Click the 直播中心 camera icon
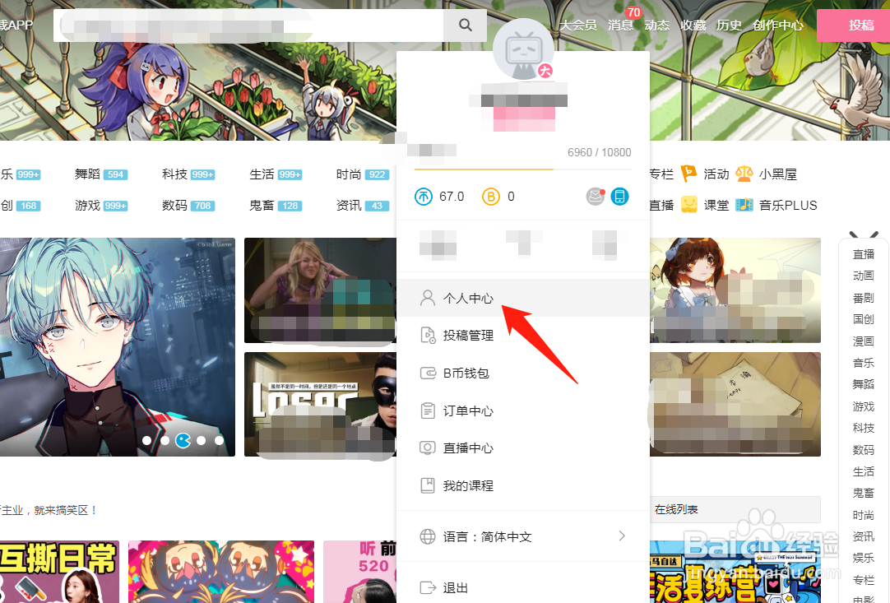Screen dimensions: 890x603 click(428, 448)
